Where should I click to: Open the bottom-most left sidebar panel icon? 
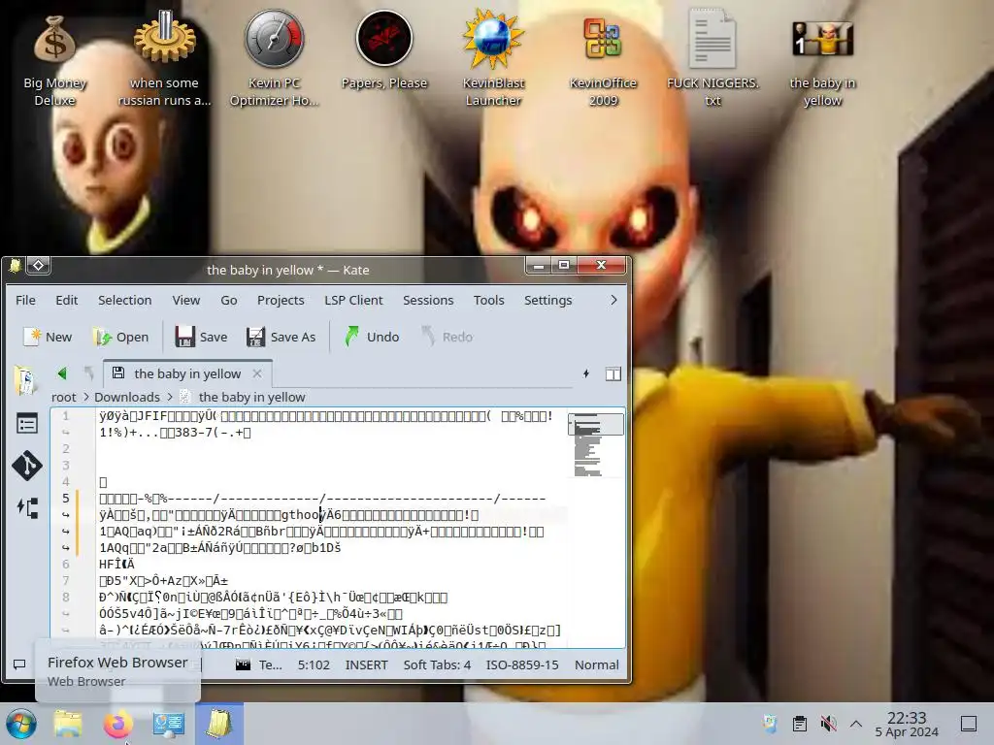(x=26, y=507)
